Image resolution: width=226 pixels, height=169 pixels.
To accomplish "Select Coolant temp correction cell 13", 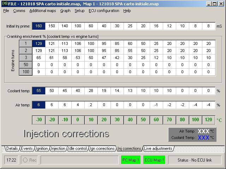I will [130, 91].
